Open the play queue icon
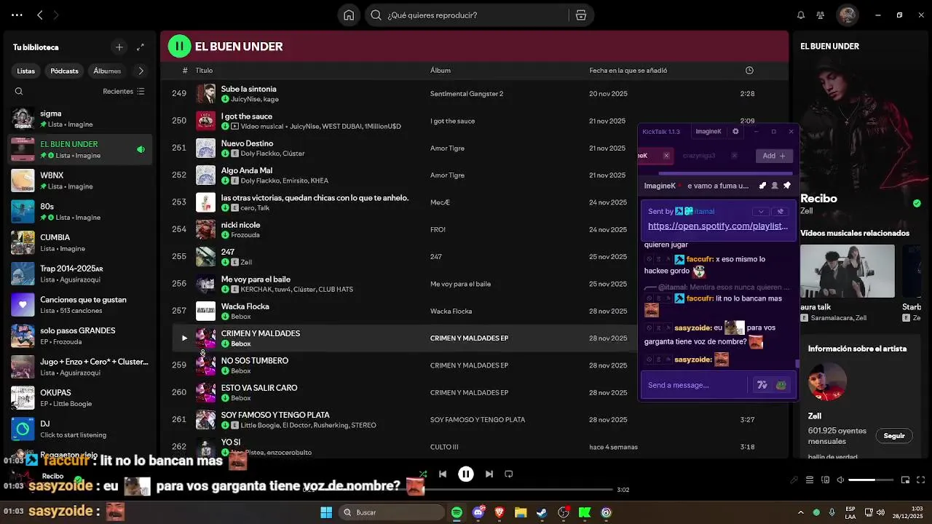 point(810,480)
